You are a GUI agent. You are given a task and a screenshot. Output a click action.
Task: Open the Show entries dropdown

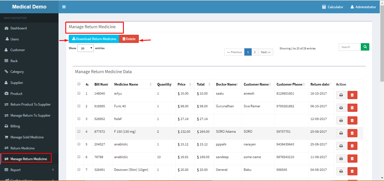pyautogui.click(x=86, y=48)
